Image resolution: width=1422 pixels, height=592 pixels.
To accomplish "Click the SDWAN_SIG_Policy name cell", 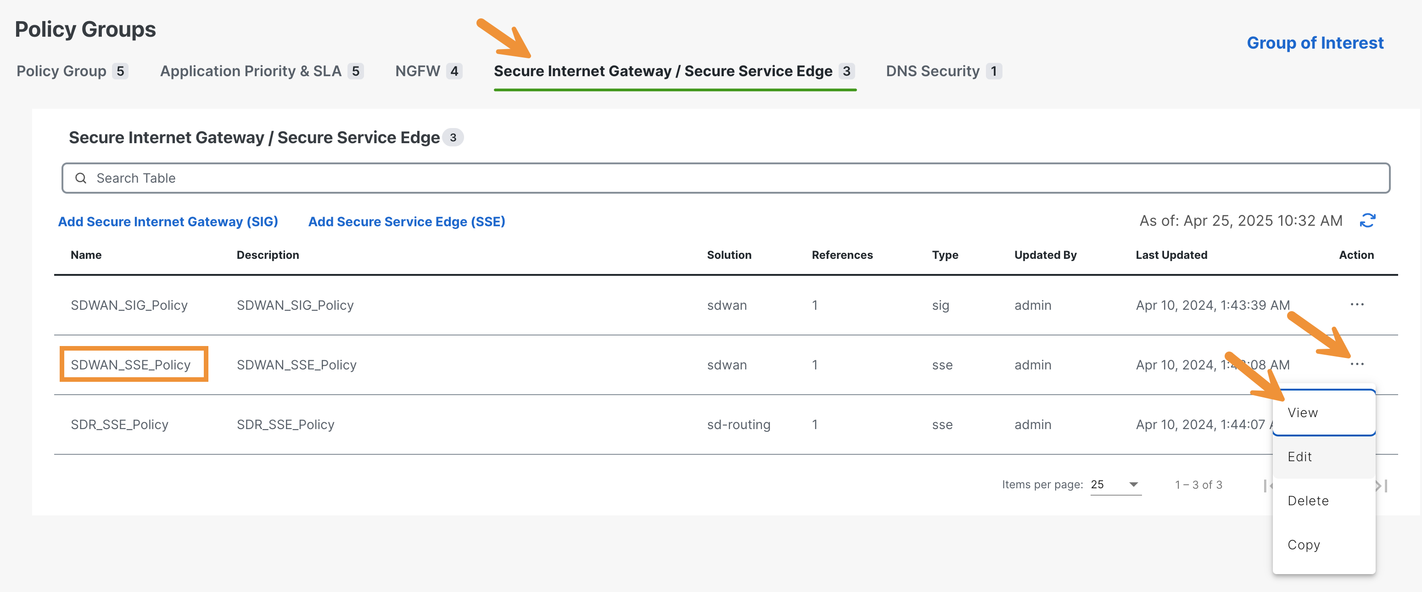I will [x=129, y=305].
